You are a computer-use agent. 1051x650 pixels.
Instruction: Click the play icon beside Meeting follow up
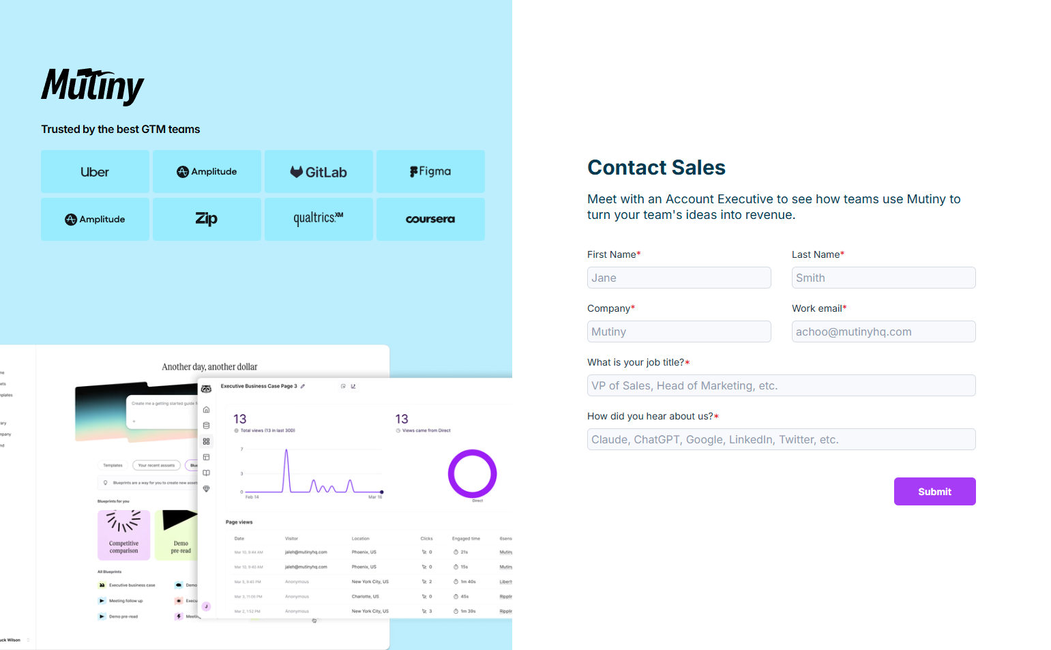point(102,601)
